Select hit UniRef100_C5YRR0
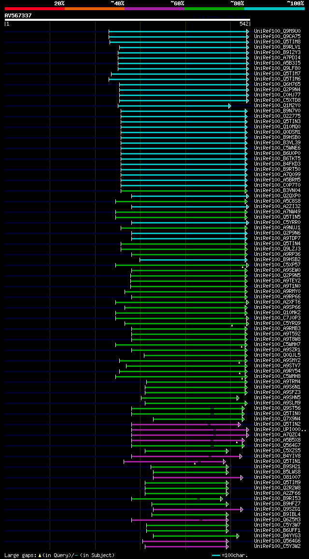The image size is (309, 559). tap(277, 223)
